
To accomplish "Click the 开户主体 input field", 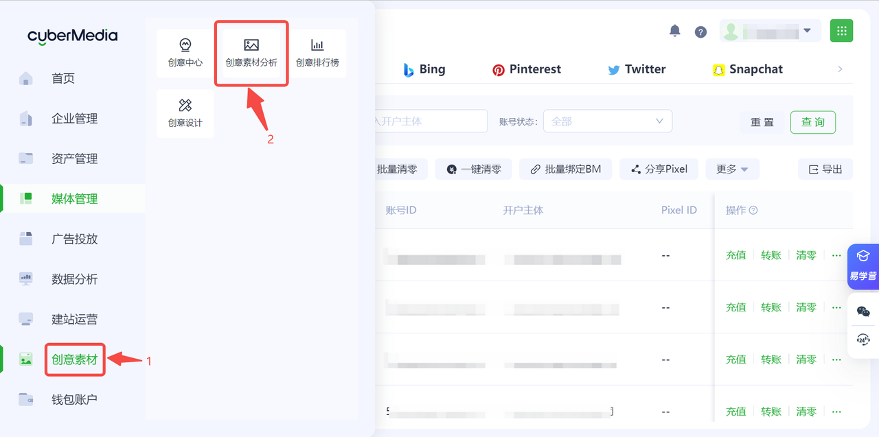I will pos(431,121).
